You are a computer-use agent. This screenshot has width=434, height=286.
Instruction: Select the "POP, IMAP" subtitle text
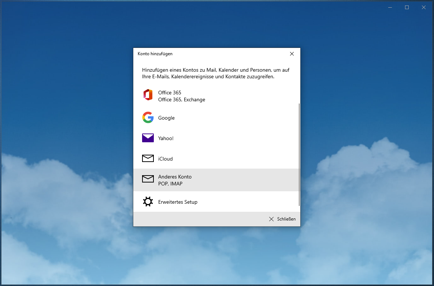(170, 184)
